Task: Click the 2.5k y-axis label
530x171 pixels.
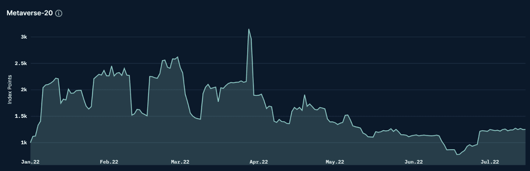Action: (x=21, y=64)
